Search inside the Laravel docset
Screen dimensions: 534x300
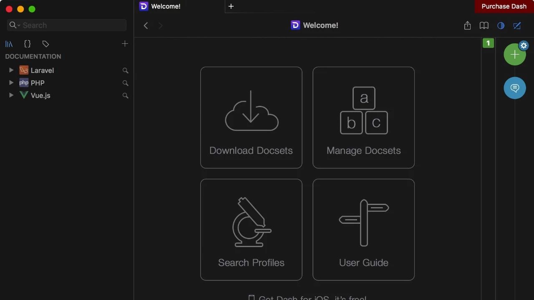click(x=125, y=71)
